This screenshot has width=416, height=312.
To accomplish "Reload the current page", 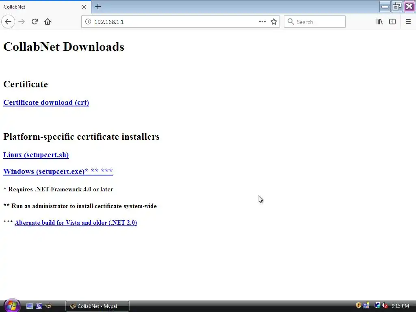I will pyautogui.click(x=35, y=22).
